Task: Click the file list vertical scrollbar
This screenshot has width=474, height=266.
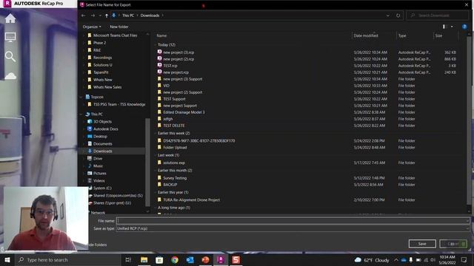Action: point(469,120)
